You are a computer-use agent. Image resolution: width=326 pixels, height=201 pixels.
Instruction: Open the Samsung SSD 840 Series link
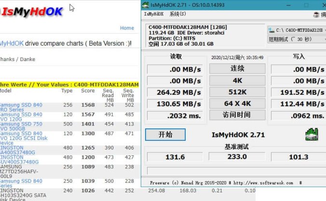pyautogui.click(x=21, y=183)
